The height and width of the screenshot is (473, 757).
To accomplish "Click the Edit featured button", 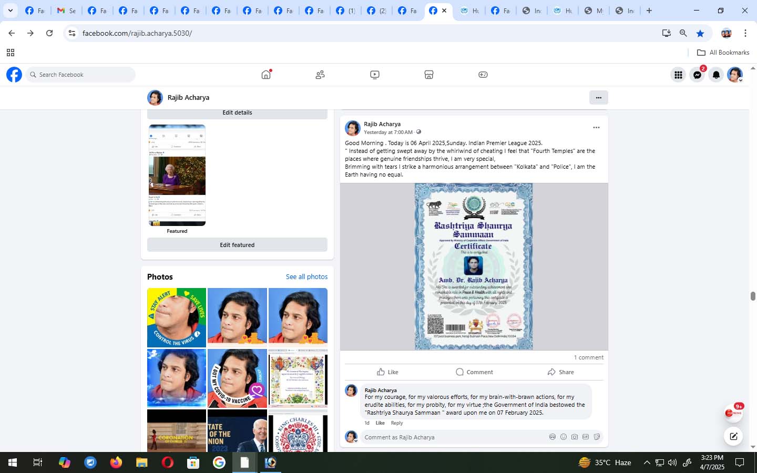I will pyautogui.click(x=237, y=245).
